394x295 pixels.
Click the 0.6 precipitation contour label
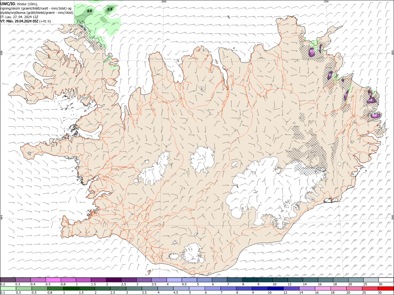tap(90, 11)
